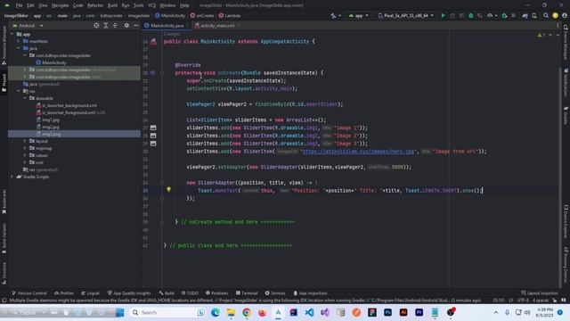Hide the Project tool window
This screenshot has width=570, height=321.
pos(136,26)
